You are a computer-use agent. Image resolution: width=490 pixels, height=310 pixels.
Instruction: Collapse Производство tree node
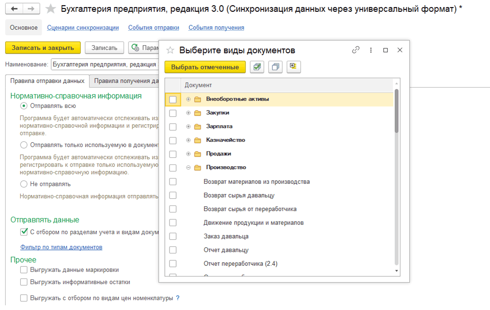(188, 167)
